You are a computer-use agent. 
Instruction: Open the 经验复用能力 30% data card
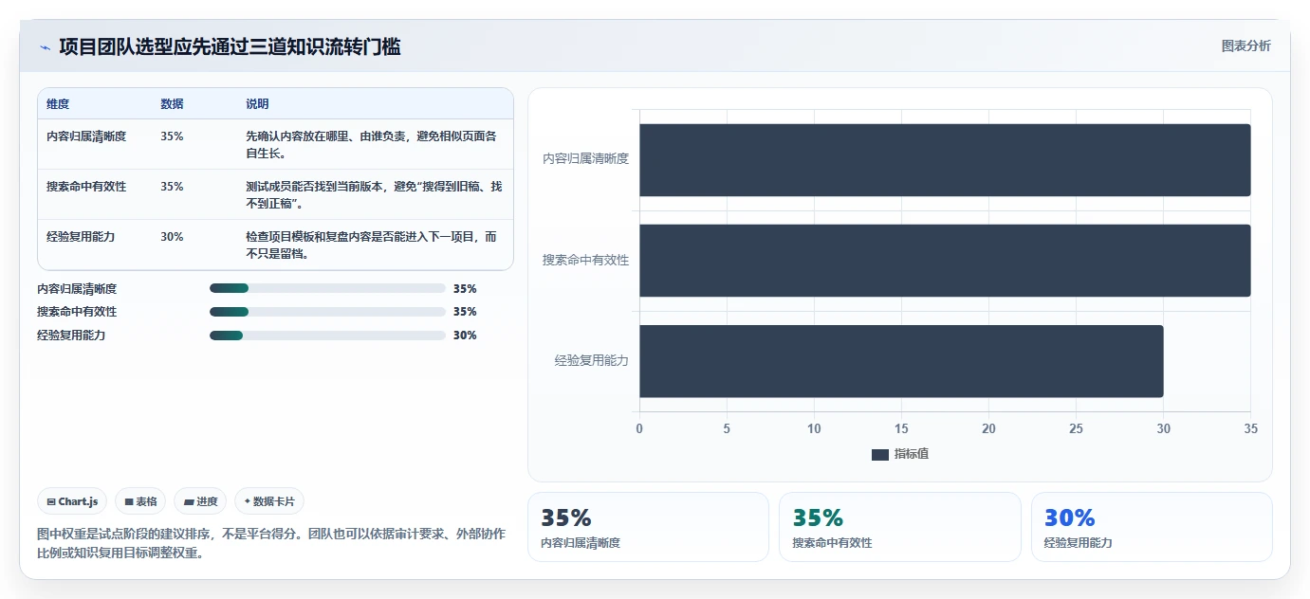tap(1152, 527)
